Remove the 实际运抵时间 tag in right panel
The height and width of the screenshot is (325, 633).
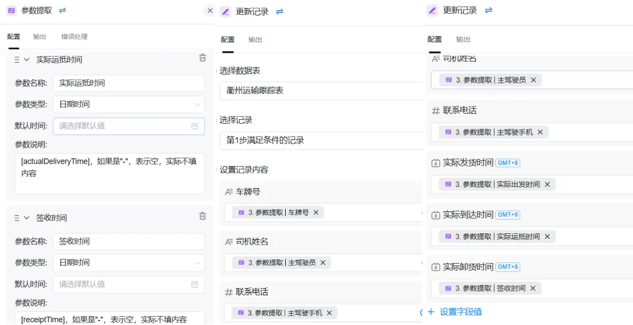tap(547, 236)
